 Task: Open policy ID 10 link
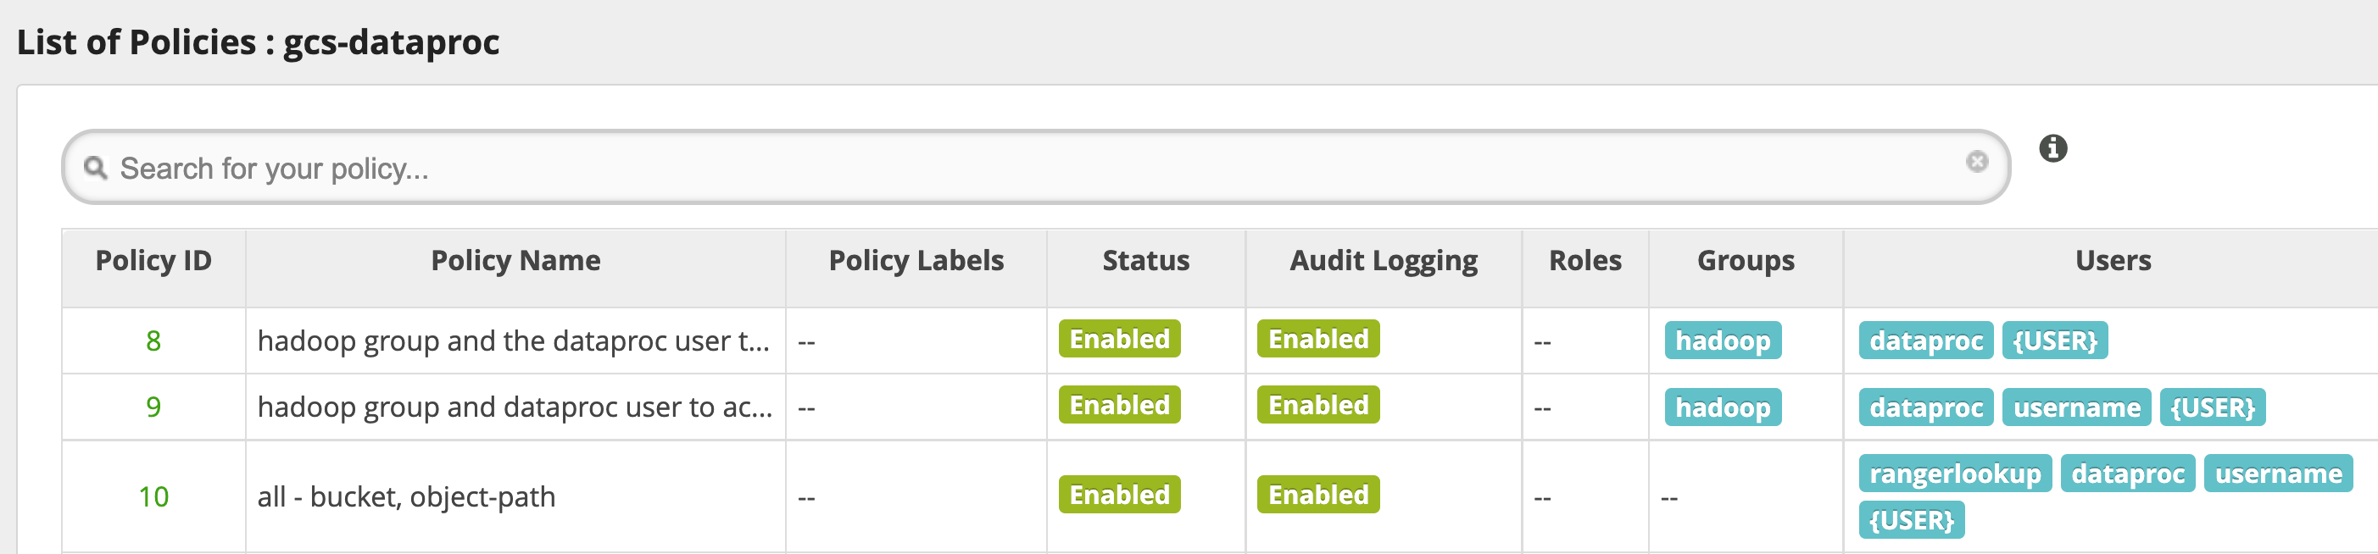(x=153, y=497)
